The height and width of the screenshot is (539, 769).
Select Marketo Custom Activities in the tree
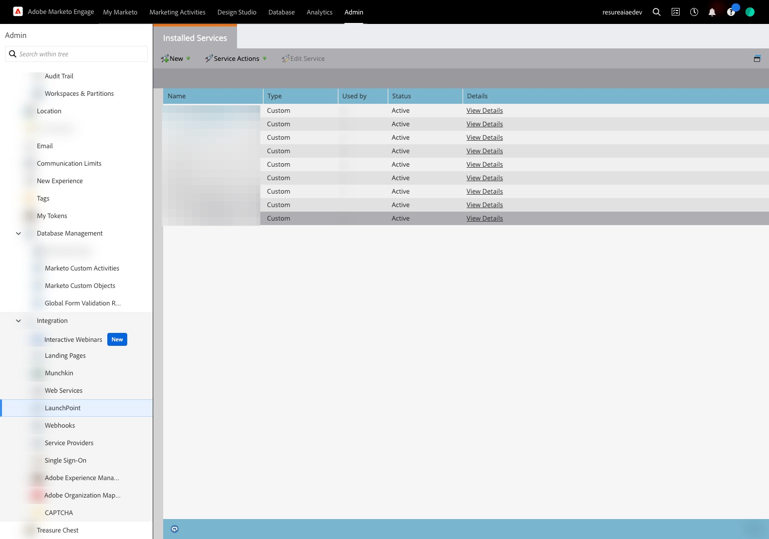point(82,268)
